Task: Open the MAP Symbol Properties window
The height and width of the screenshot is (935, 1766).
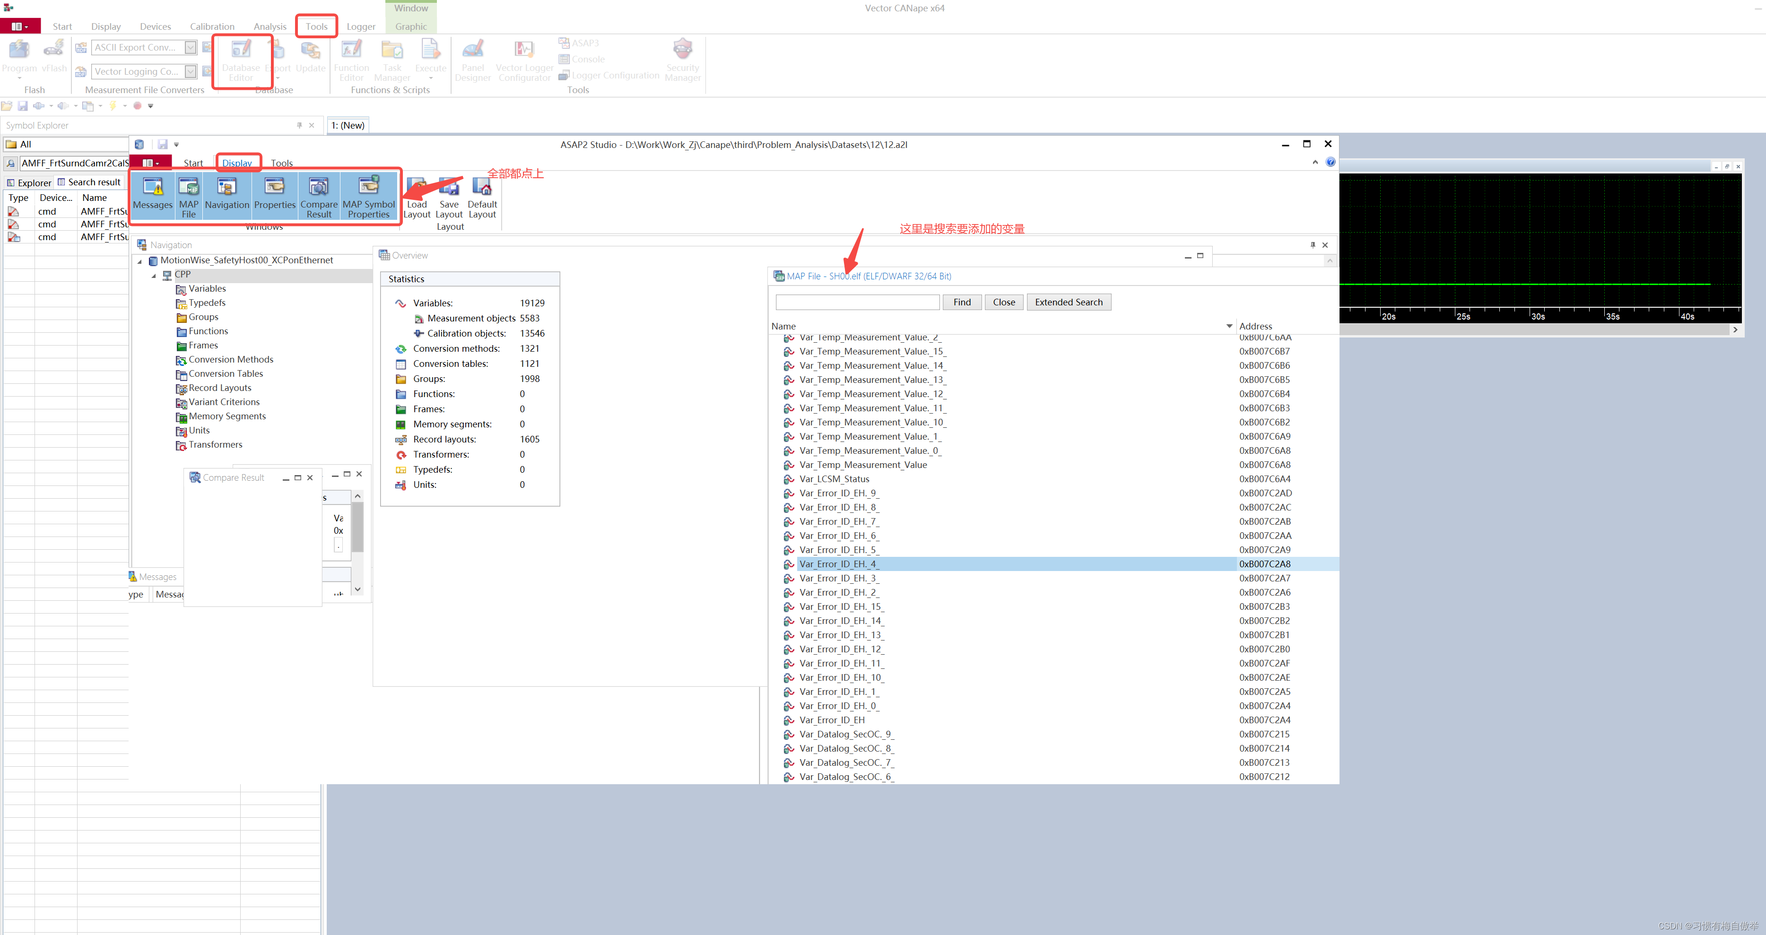Action: (x=368, y=195)
